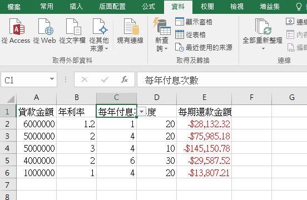Click the formula bar confirm checkmark

[105, 79]
